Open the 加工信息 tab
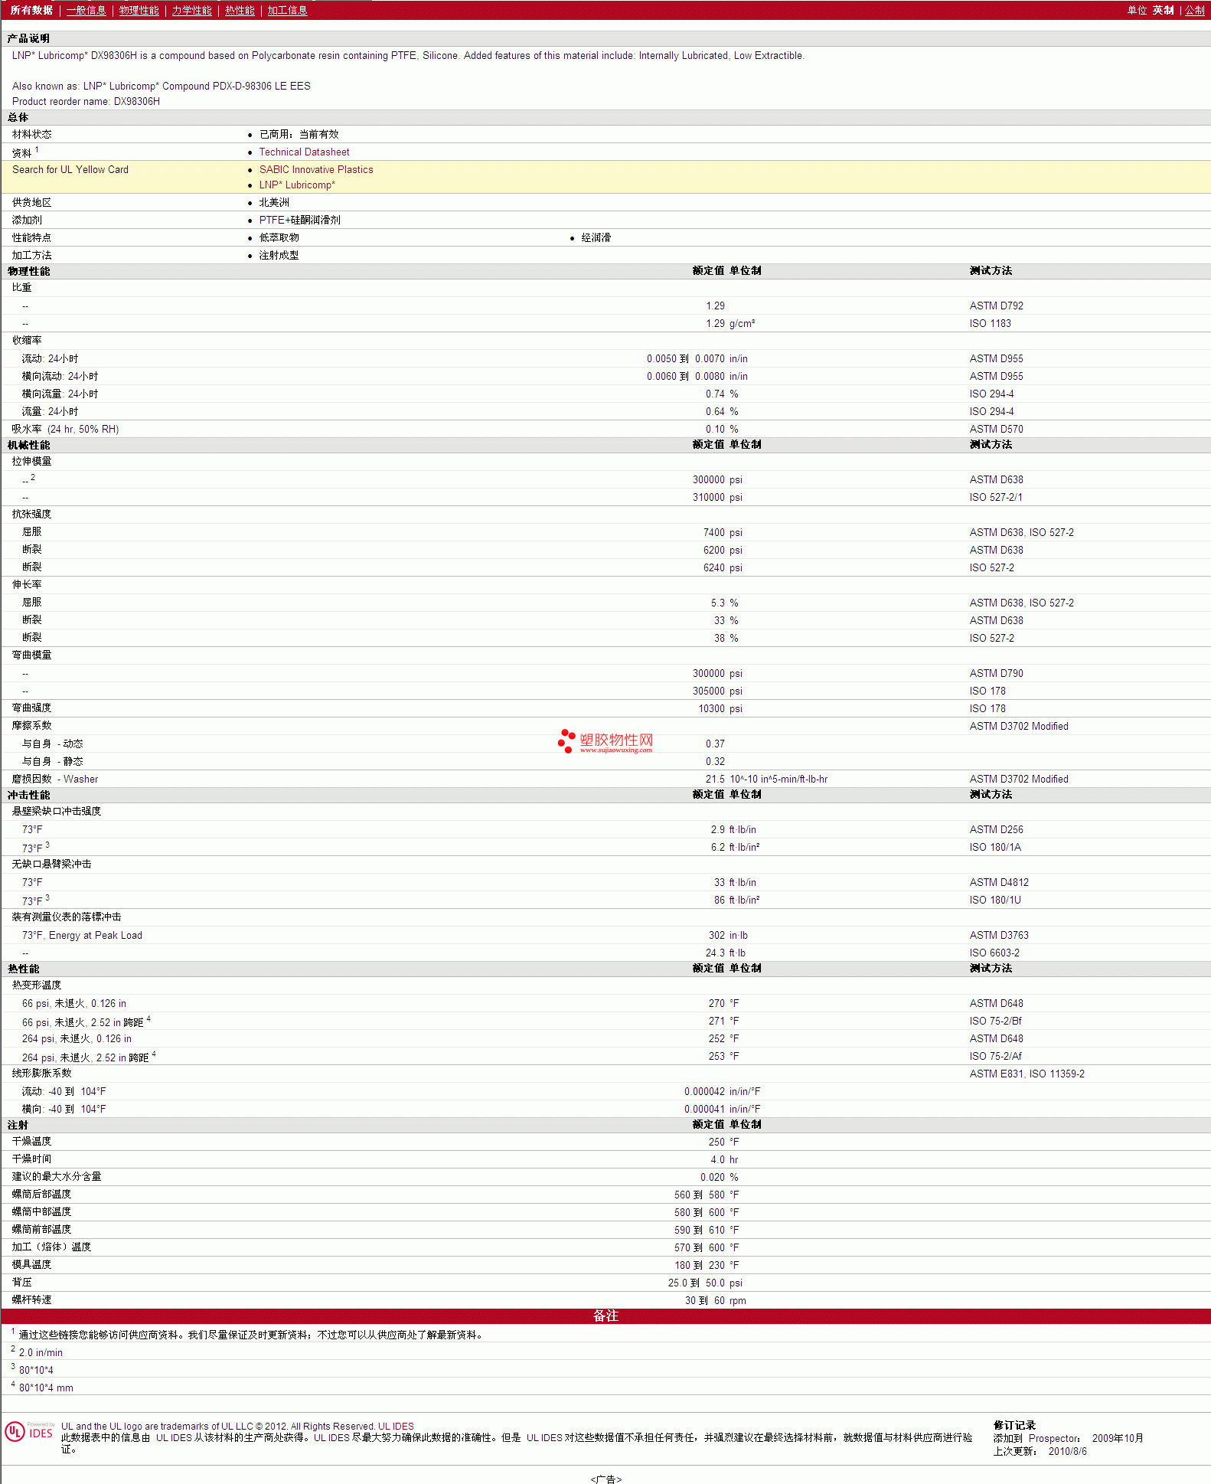The width and height of the screenshot is (1211, 1484). 287,10
